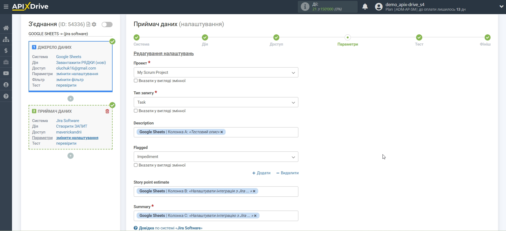Open maverickandrii access link
Screen dimensions: 506x231
pyautogui.click(x=69, y=132)
